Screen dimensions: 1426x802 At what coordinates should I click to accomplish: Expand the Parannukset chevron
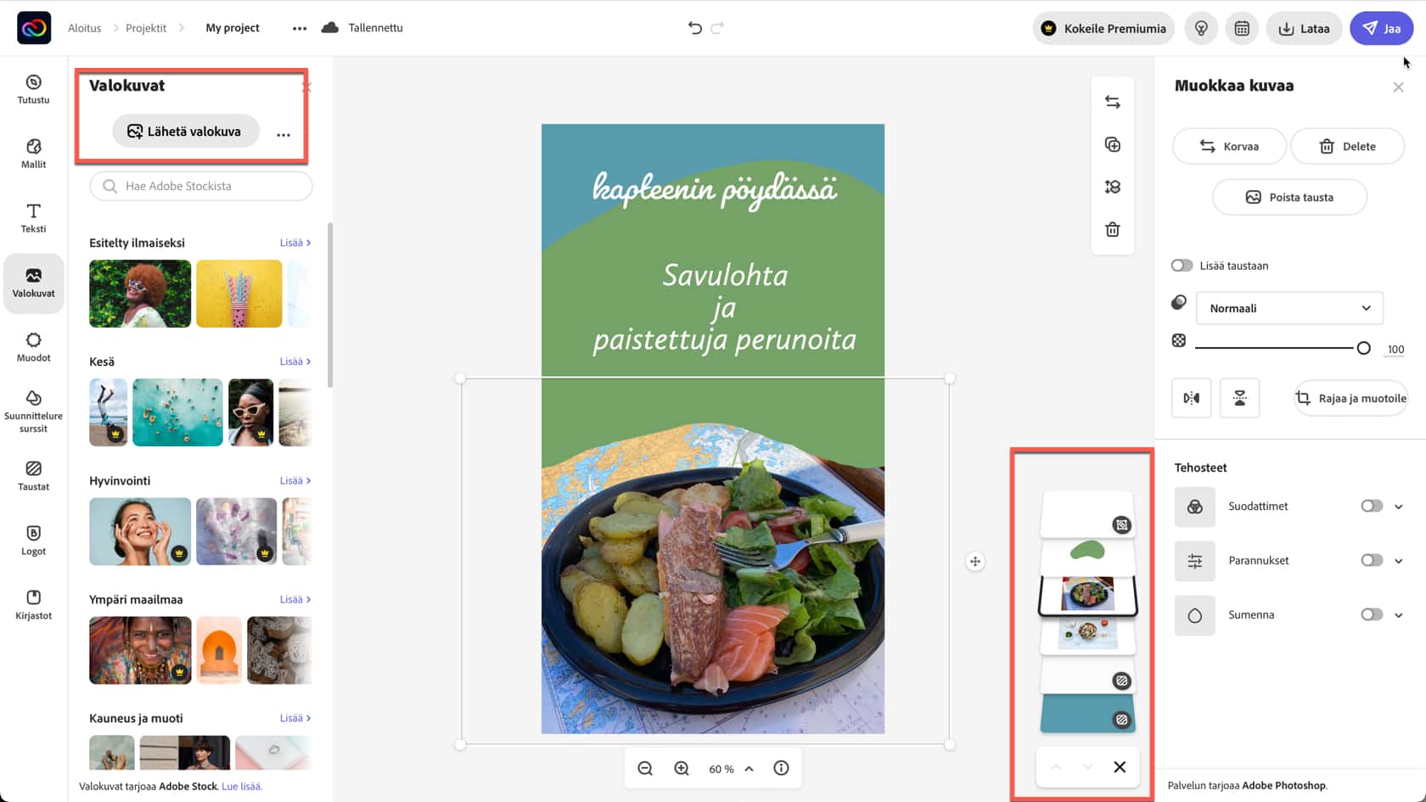[x=1399, y=561]
